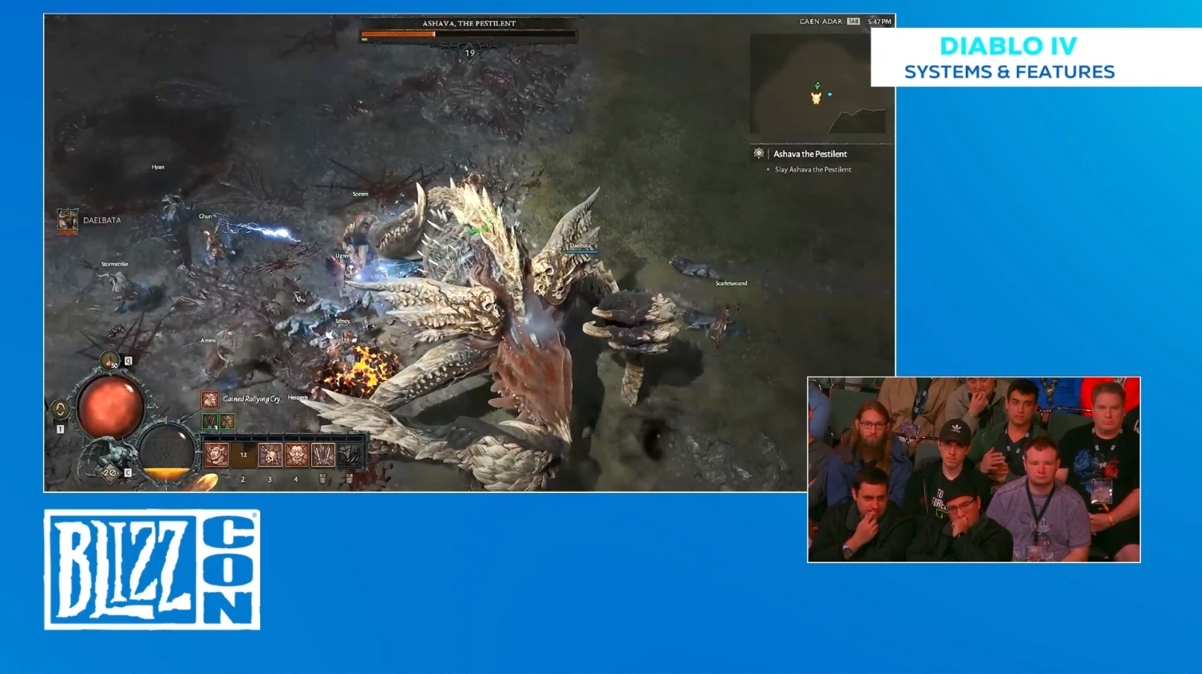Click the audience webcam thumbnail
1202x674 pixels.
point(973,470)
